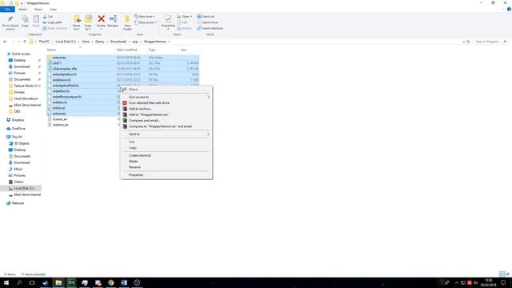Open the Open button dropdown in the ribbon
Screen dimensions: 512x288
click(x=191, y=16)
